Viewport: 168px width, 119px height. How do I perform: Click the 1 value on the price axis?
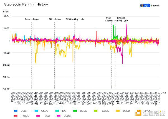pyautogui.click(x=9, y=41)
